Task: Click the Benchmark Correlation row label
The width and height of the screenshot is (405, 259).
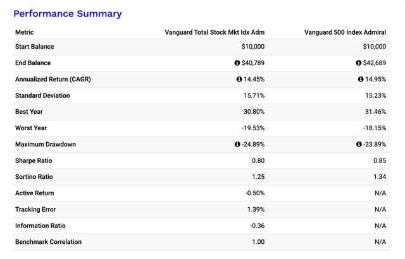Action: [48, 242]
